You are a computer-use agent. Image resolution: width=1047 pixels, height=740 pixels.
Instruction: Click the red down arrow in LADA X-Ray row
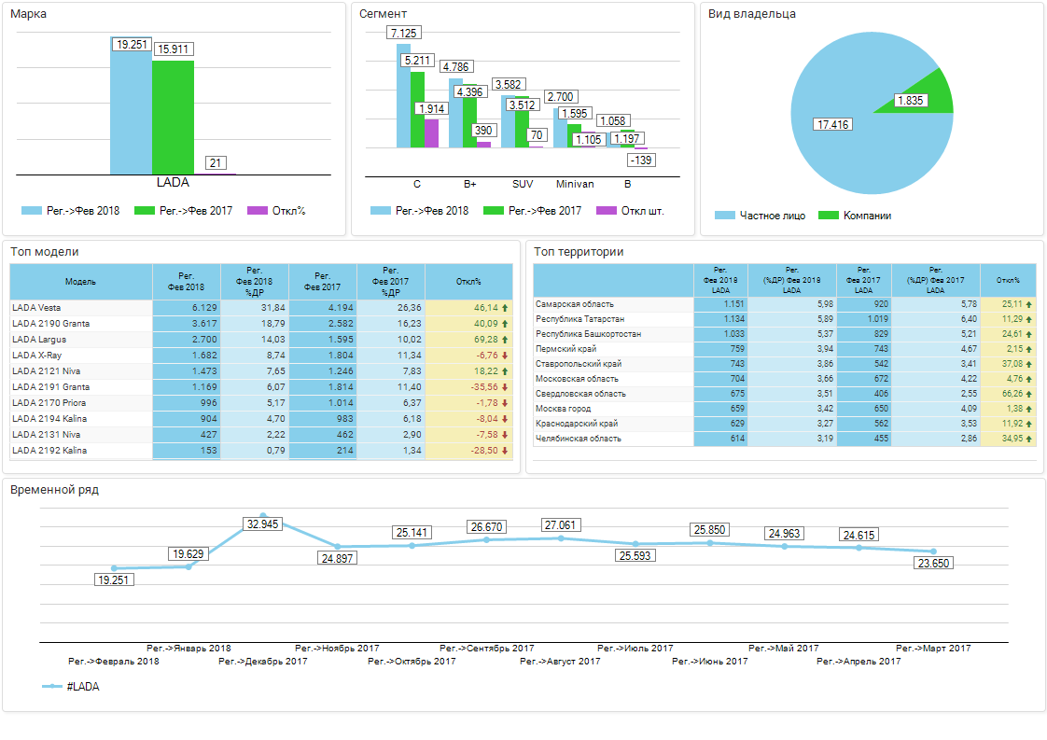pos(505,356)
